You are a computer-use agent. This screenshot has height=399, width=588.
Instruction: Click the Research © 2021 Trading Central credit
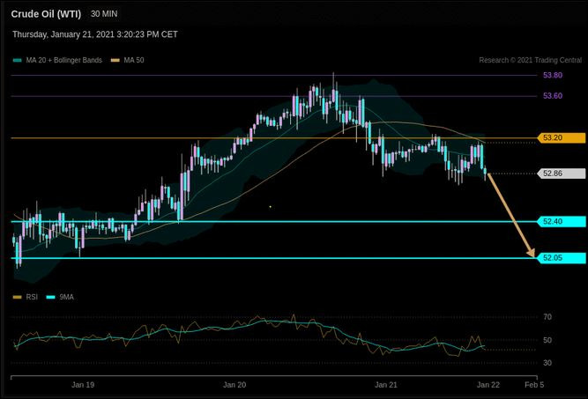click(x=530, y=60)
